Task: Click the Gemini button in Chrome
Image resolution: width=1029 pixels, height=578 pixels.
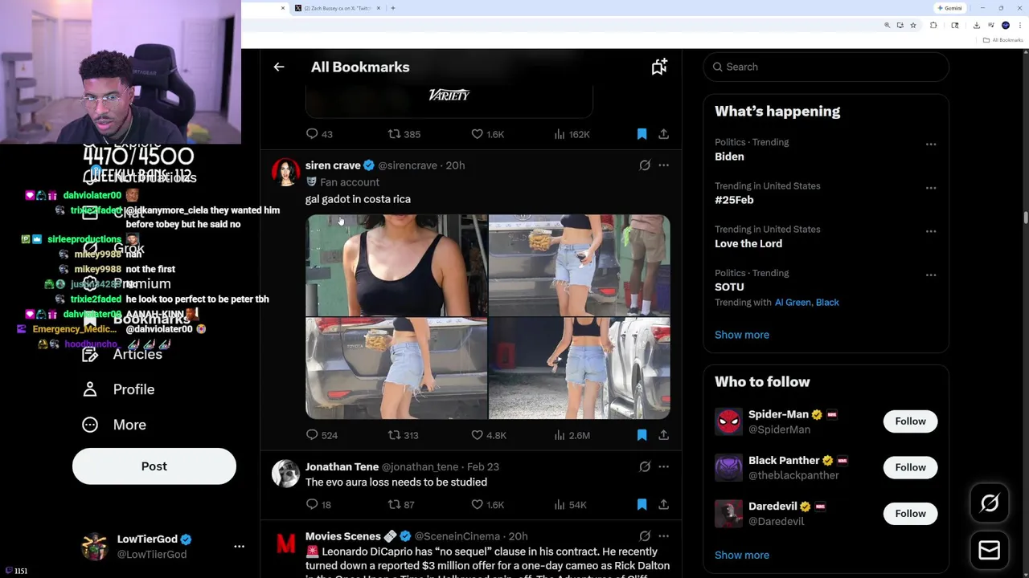Action: 951,8
